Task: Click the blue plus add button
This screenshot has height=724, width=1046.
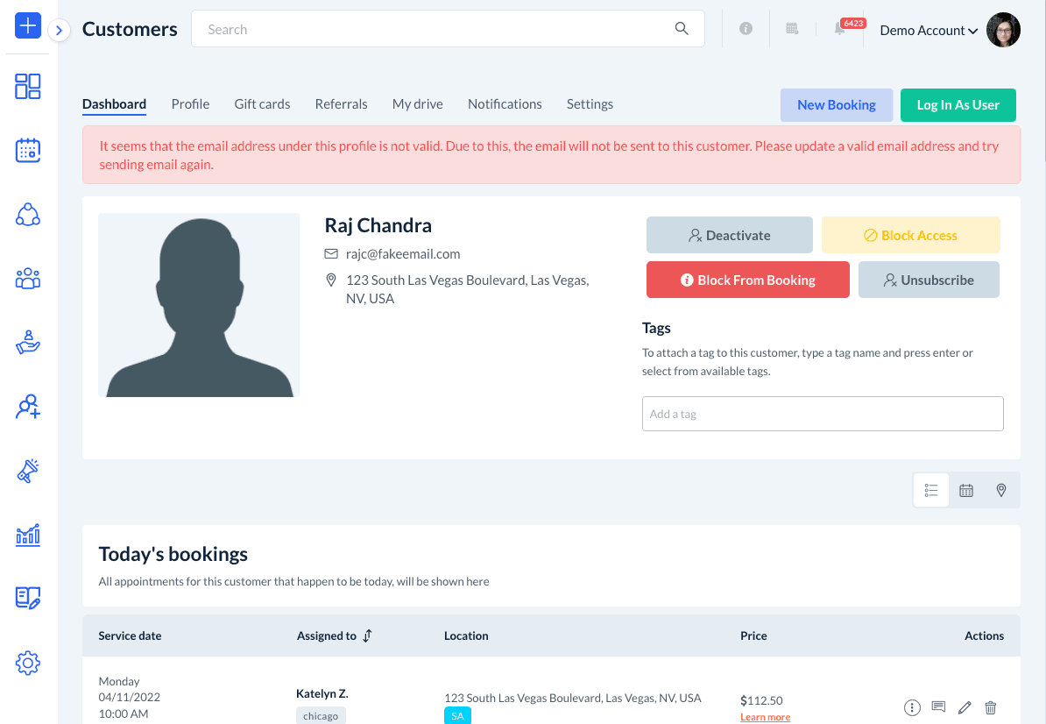Action: (28, 26)
